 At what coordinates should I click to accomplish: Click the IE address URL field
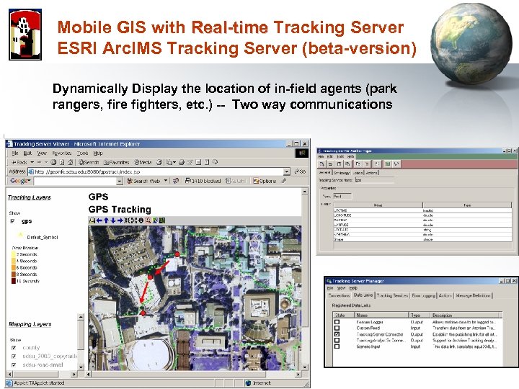pyautogui.click(x=159, y=171)
